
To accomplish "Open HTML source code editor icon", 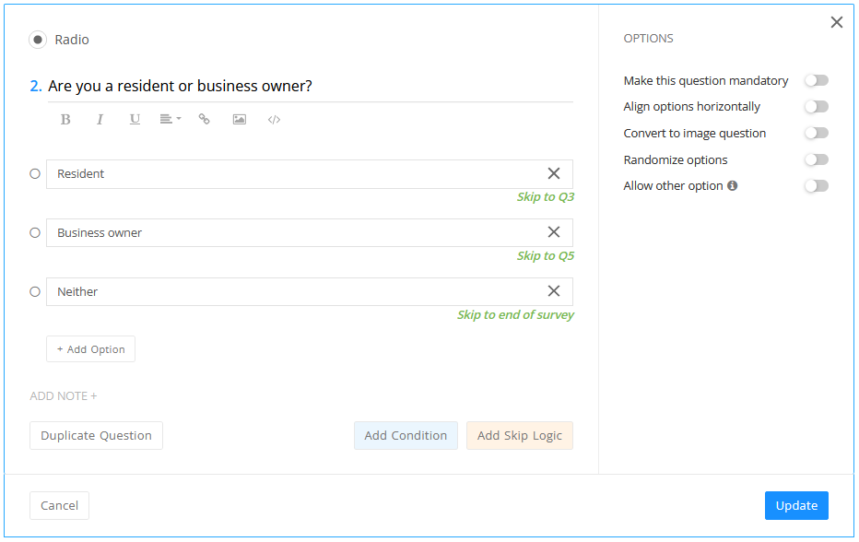I will pyautogui.click(x=274, y=120).
